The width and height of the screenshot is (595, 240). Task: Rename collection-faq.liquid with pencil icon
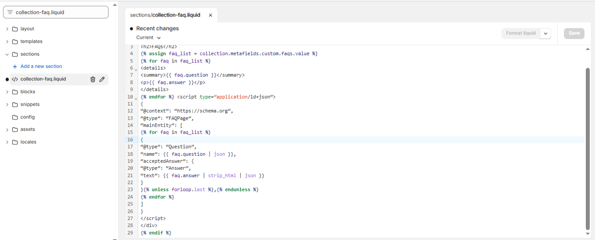[x=102, y=79]
